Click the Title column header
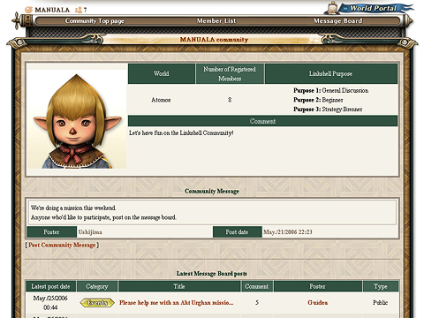Viewport: 424px width, 318px height. [179, 286]
